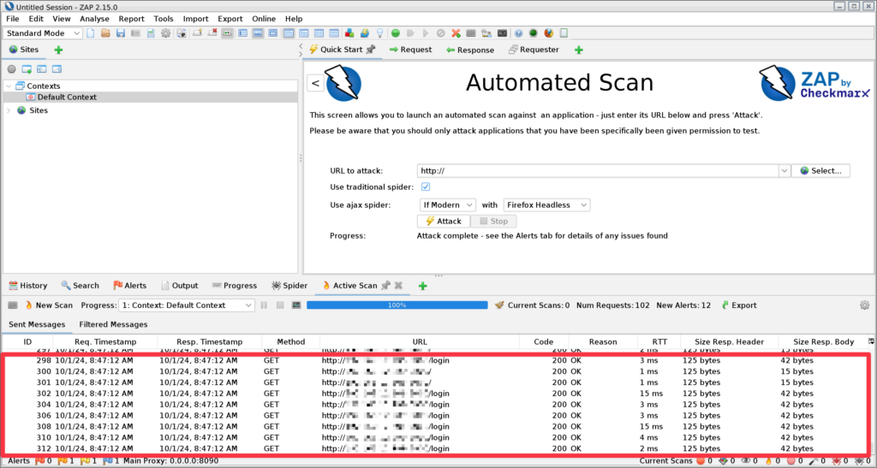Open the Online menu

click(x=264, y=19)
